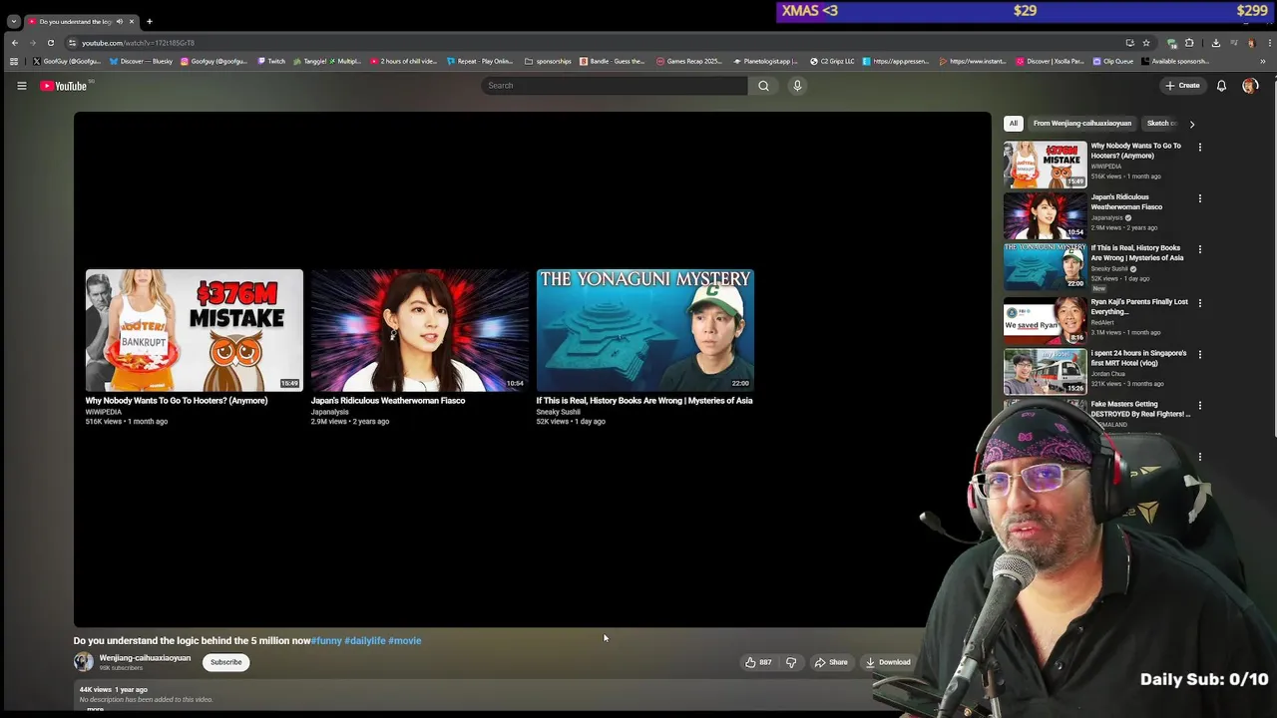Click the YouTube search field
This screenshot has height=718, width=1277.
pyautogui.click(x=615, y=86)
